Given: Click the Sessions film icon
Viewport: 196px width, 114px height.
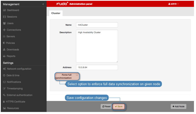Looking at the screenshot, I should [4, 17].
